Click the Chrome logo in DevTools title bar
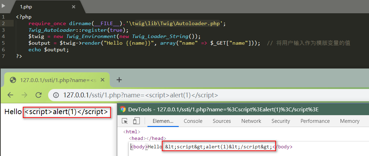Screen dimensions: 369x156 click(123, 109)
